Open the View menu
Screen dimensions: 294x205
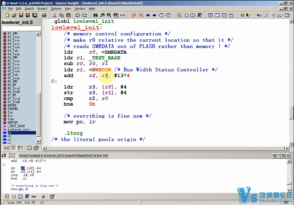[68, 9]
